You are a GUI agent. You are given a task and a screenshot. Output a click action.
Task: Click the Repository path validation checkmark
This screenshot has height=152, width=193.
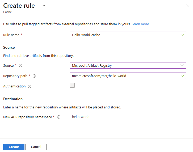183,76
